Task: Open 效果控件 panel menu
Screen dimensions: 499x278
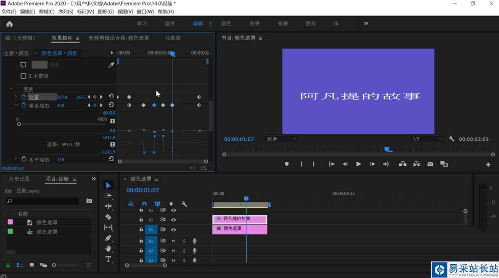Action: [x=77, y=38]
